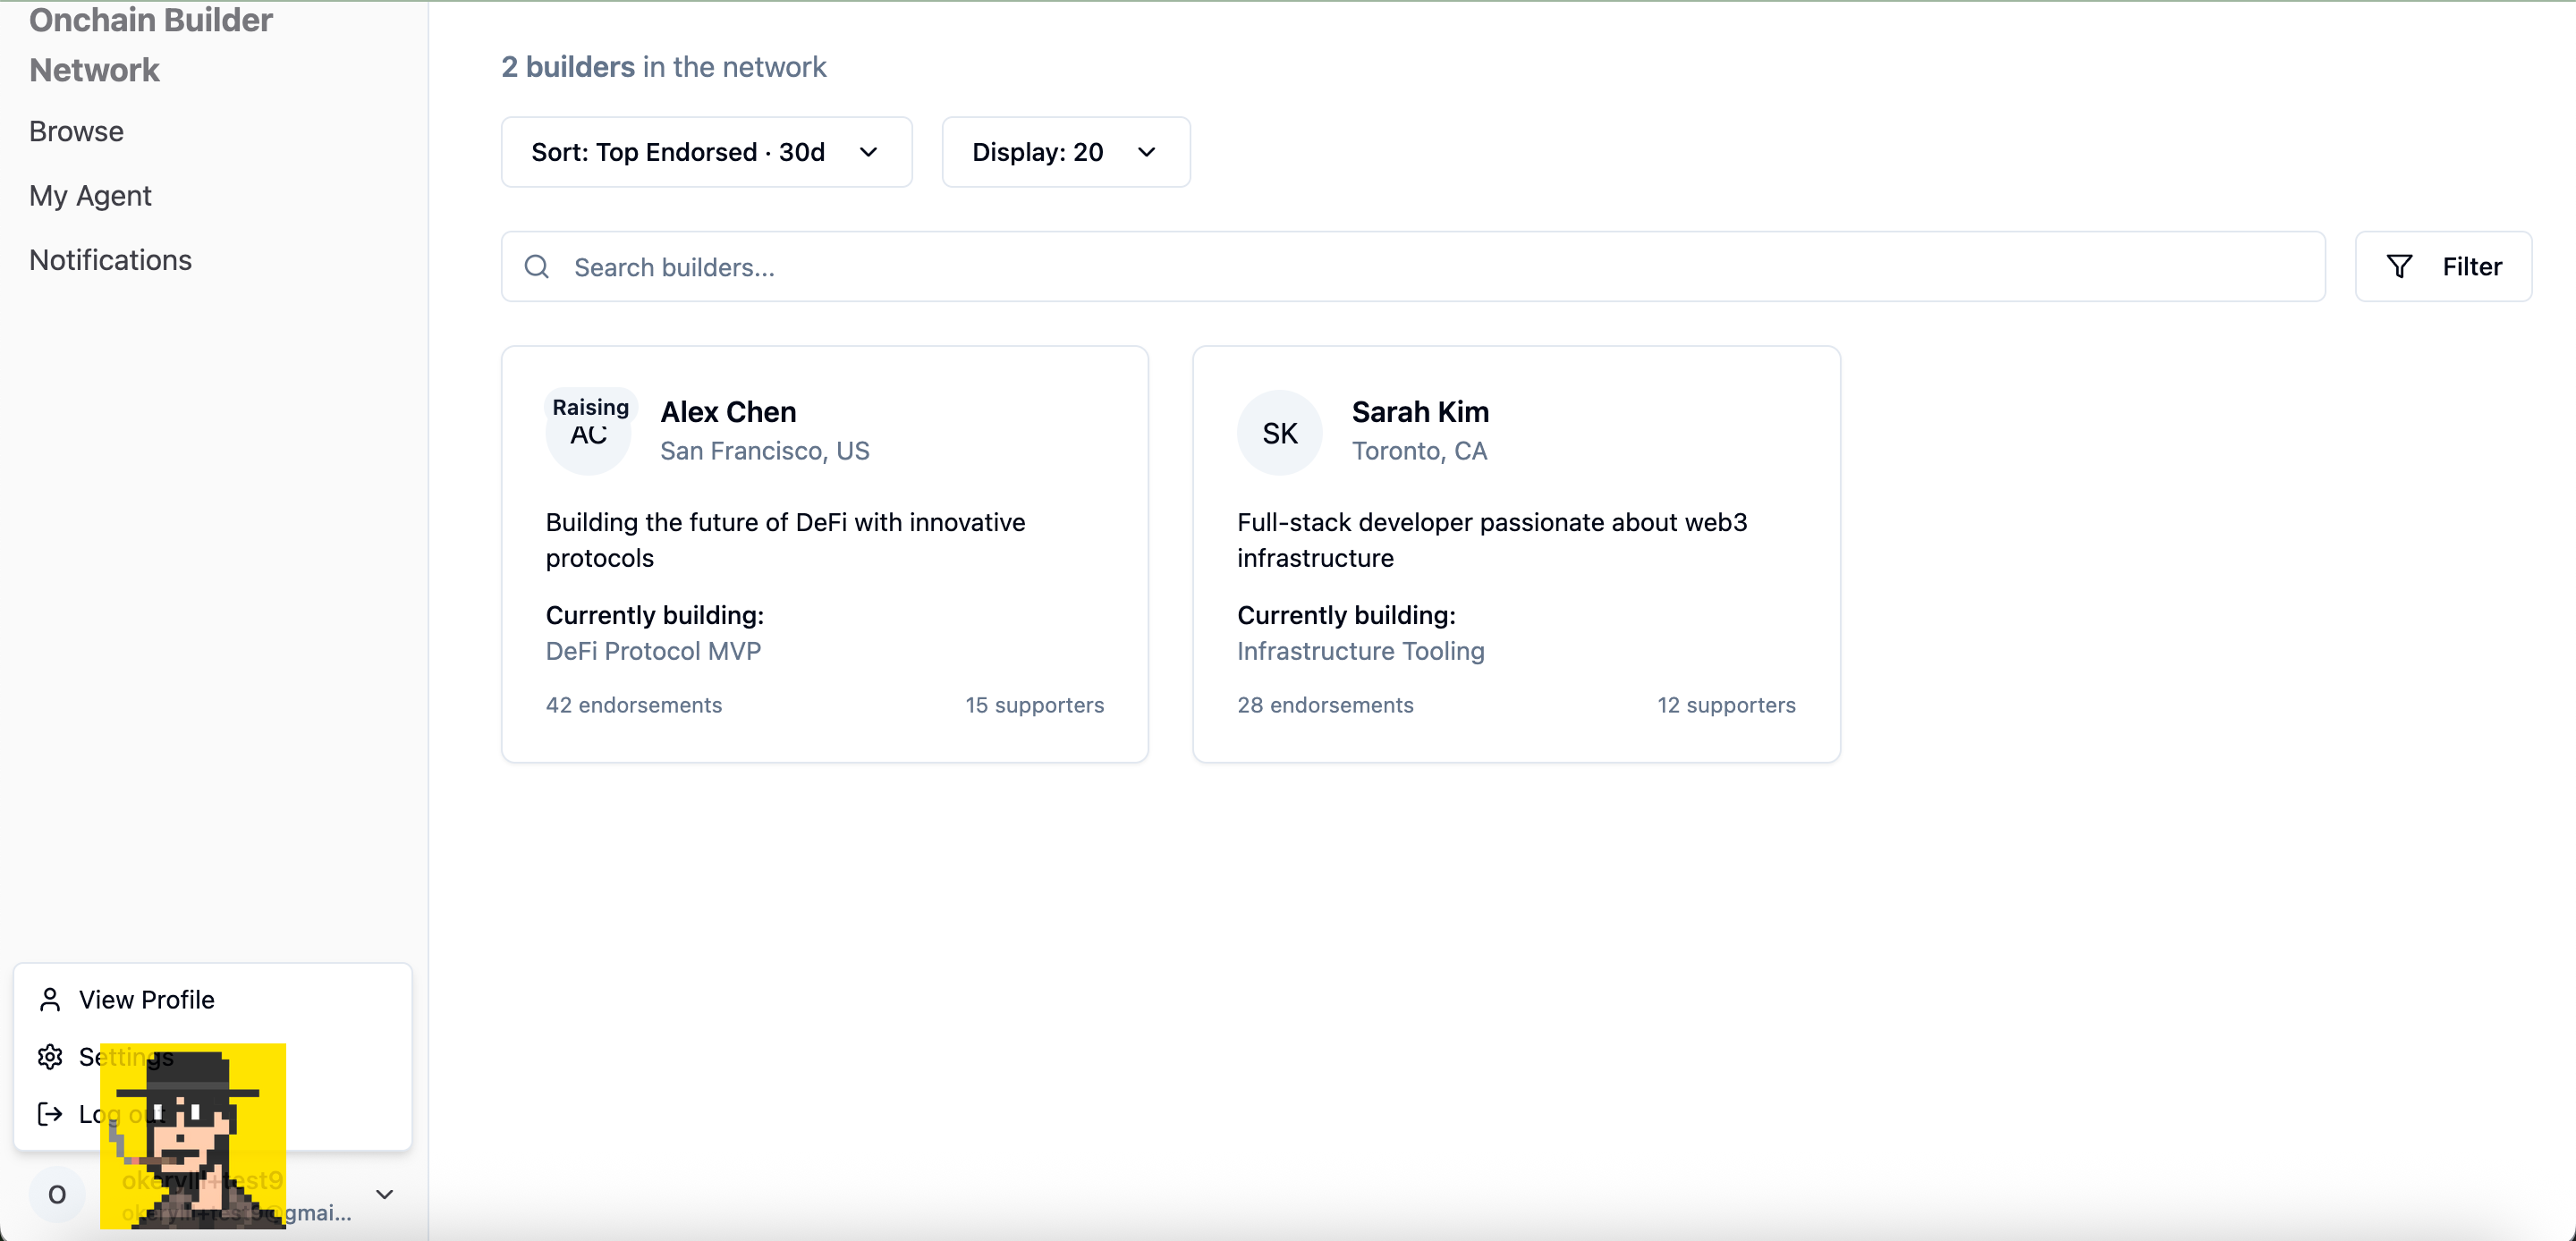The width and height of the screenshot is (2576, 1241).
Task: Click DeFi Protocol MVP project link
Action: [x=653, y=651]
